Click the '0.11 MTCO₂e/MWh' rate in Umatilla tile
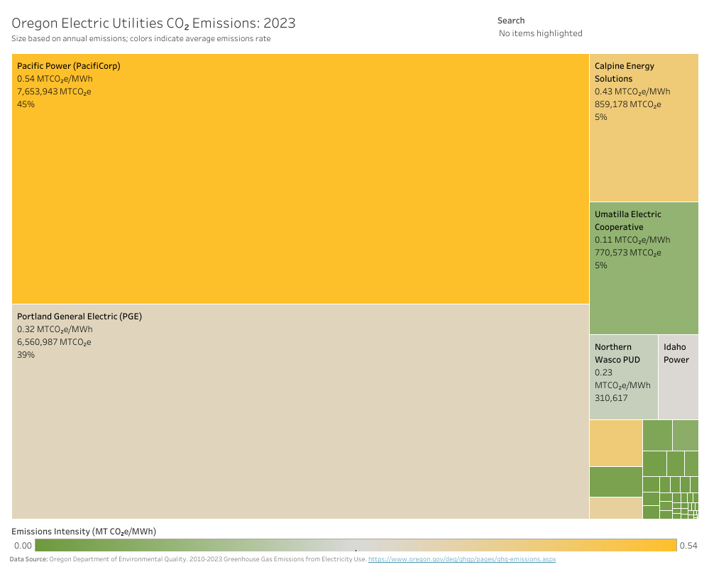709x567 pixels. click(x=632, y=240)
